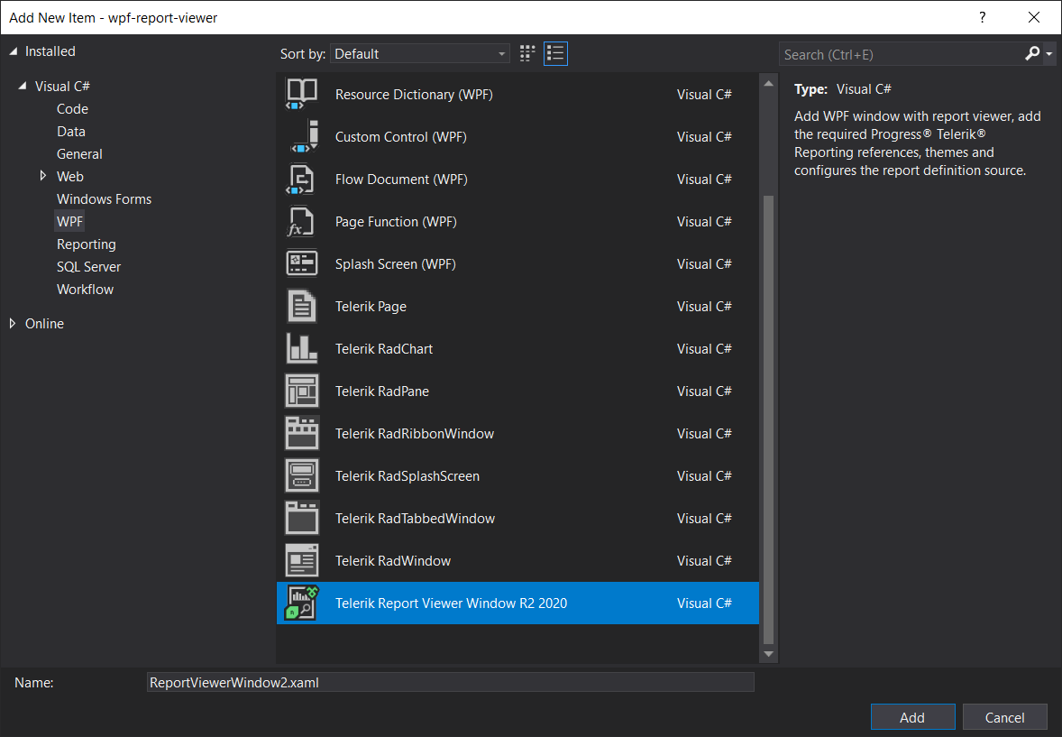Open the help question mark button

point(982,18)
